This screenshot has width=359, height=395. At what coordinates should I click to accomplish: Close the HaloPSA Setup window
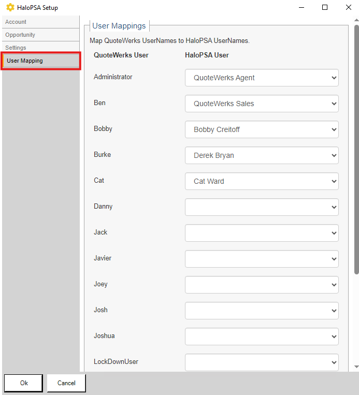349,7
